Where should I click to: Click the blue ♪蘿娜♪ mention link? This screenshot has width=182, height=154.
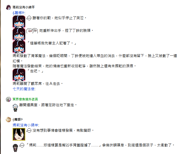click(19, 13)
